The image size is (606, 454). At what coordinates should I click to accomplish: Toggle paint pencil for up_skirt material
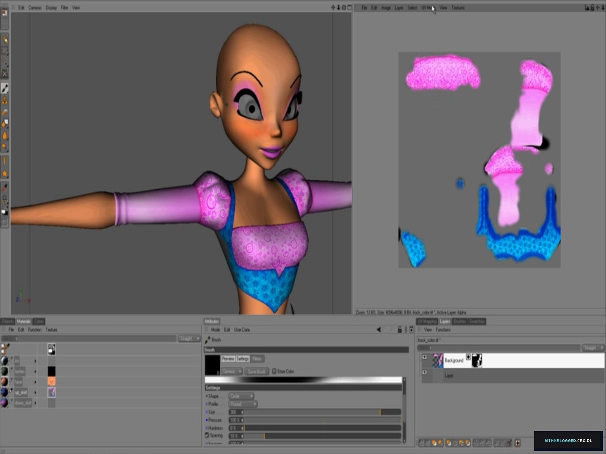pyautogui.click(x=11, y=391)
